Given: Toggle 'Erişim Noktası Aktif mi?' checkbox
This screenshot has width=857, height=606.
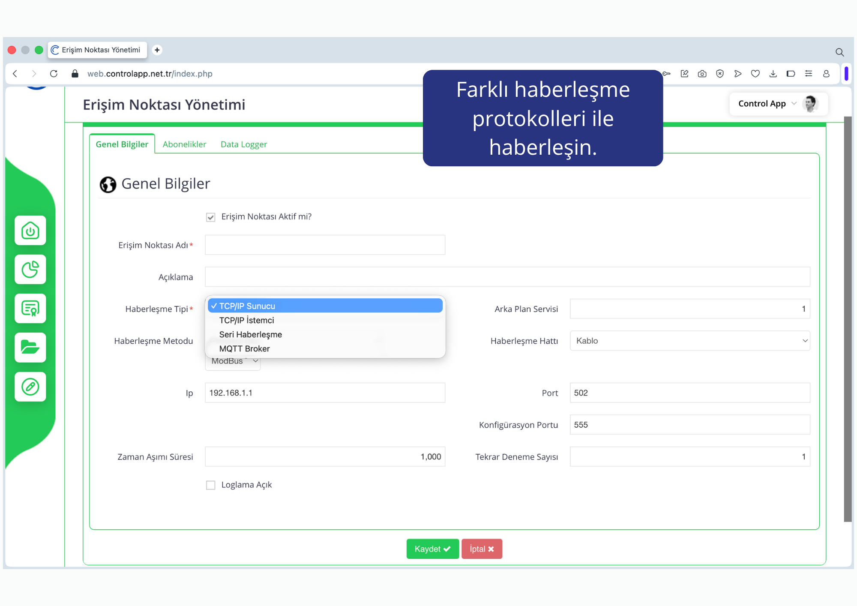Looking at the screenshot, I should (210, 217).
